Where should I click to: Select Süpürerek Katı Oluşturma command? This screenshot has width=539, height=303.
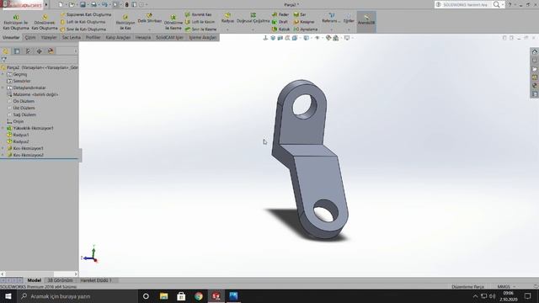coord(86,15)
